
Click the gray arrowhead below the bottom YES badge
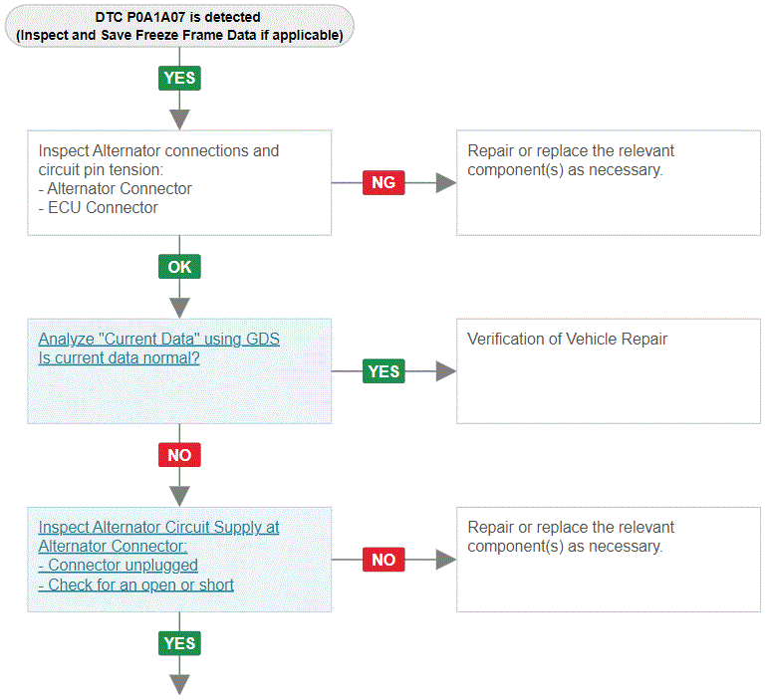[x=179, y=684]
